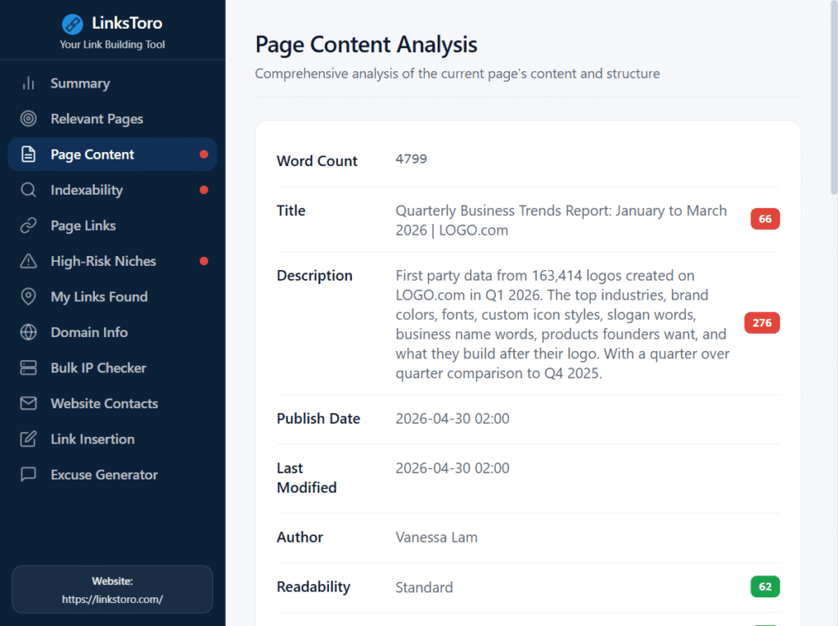Click the Page Content document icon

[29, 155]
